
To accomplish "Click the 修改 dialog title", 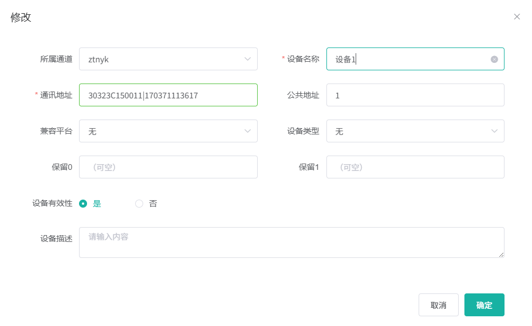I will pyautogui.click(x=21, y=17).
